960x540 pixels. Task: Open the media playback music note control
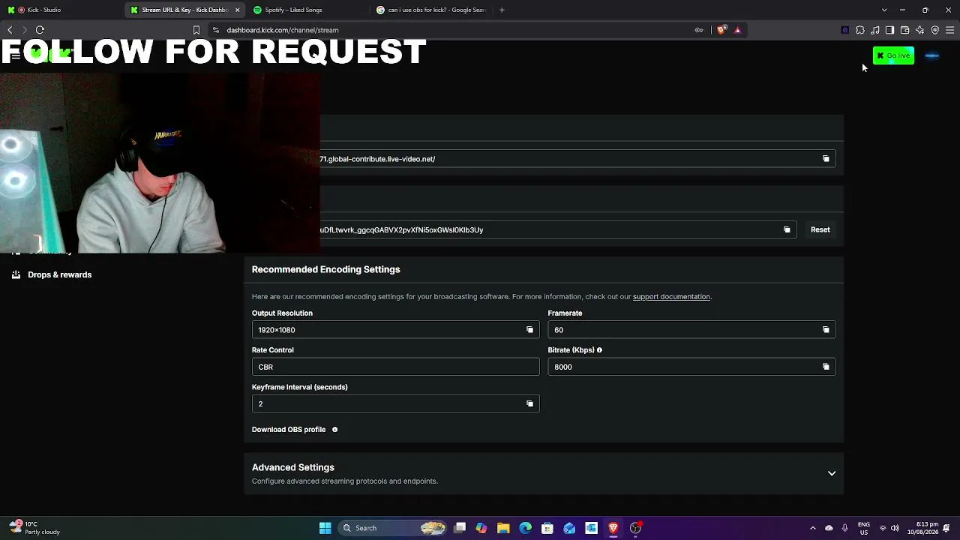875,30
